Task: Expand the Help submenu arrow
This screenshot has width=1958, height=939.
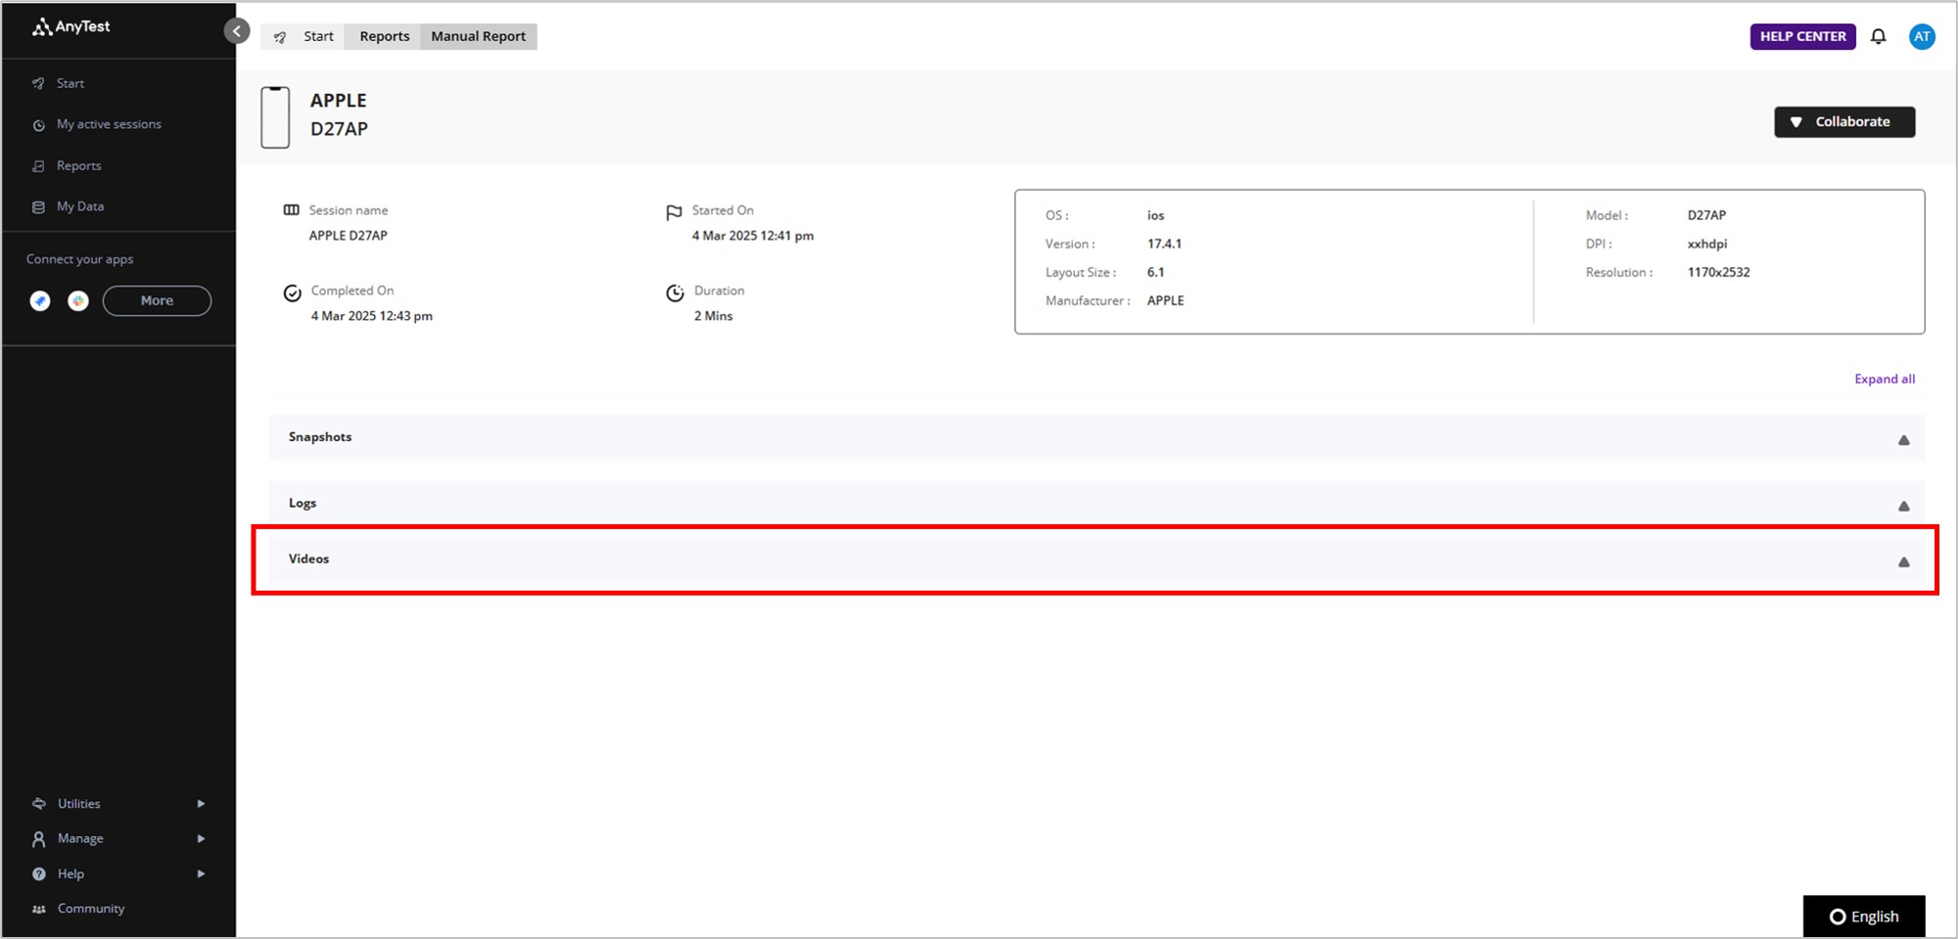Action: point(201,874)
